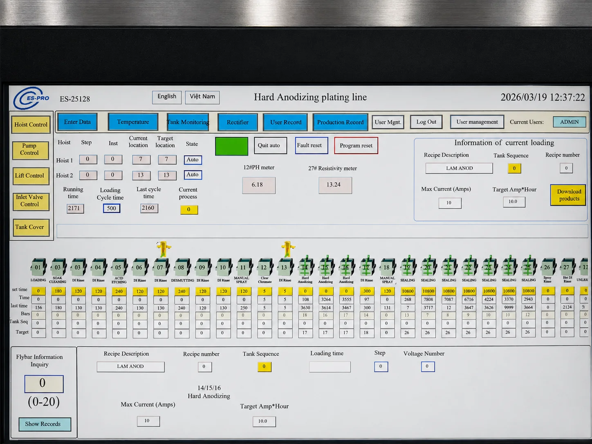Screen dimensions: 592x444
Task: Select the tank 05 ACID ETCHING icon
Action: (x=119, y=267)
